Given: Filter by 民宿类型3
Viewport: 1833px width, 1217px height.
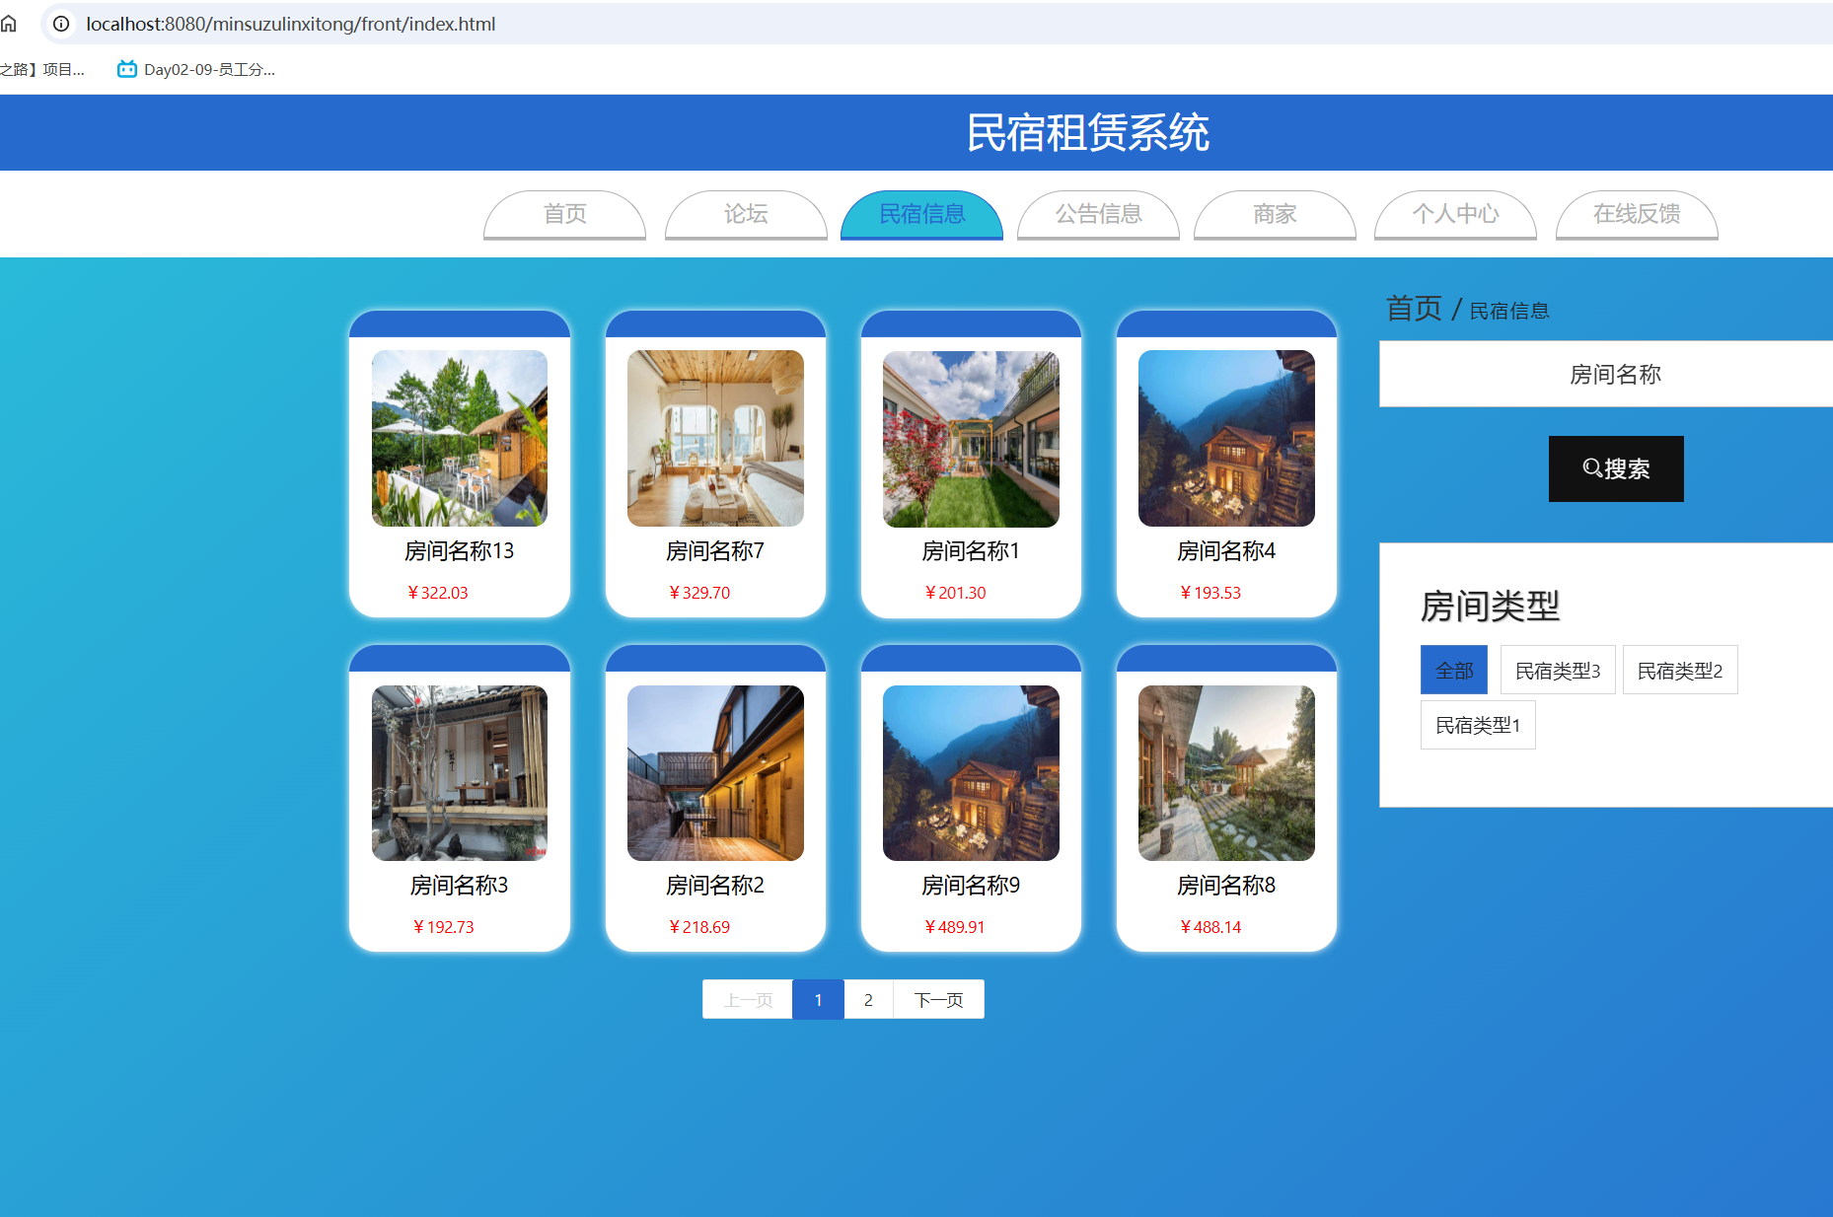Looking at the screenshot, I should [x=1558, y=671].
